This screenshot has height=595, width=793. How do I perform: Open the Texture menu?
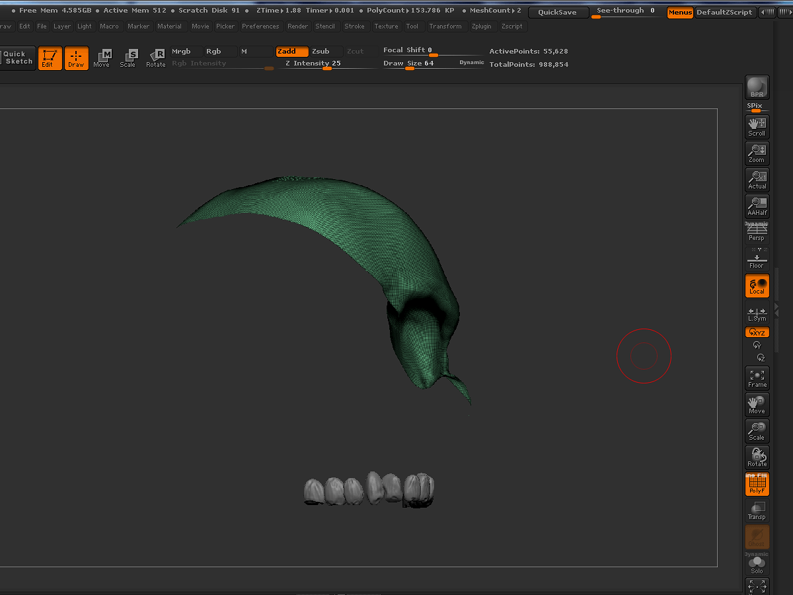tap(386, 26)
